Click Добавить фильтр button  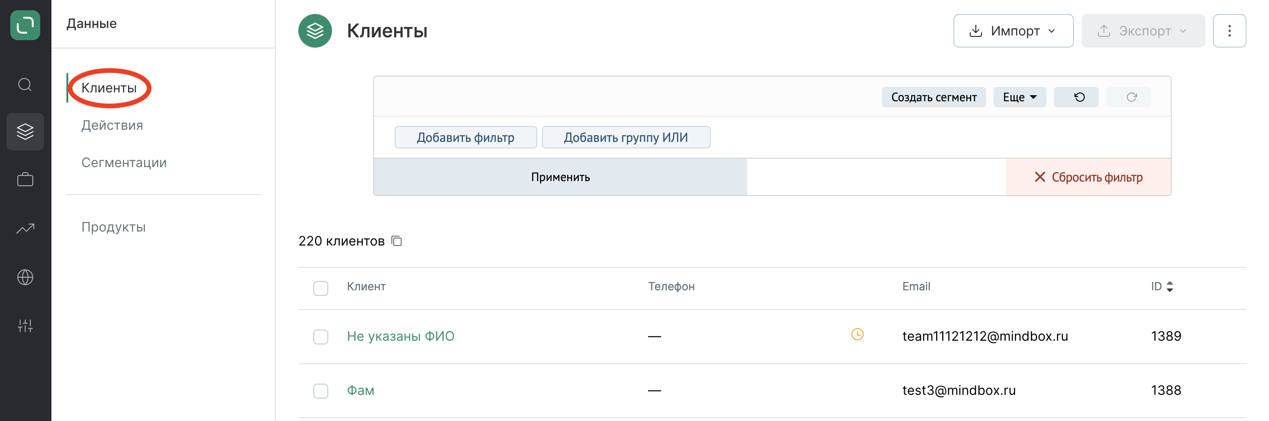click(466, 137)
